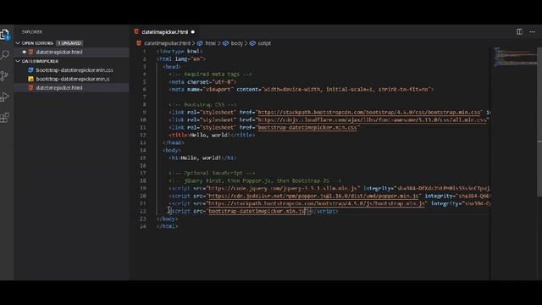Switch to the datetimepicker.html editor tab

click(164, 32)
